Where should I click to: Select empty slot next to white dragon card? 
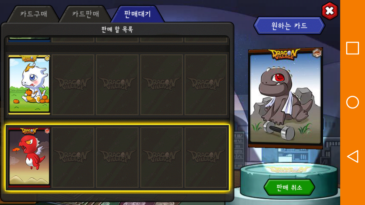[73, 85]
